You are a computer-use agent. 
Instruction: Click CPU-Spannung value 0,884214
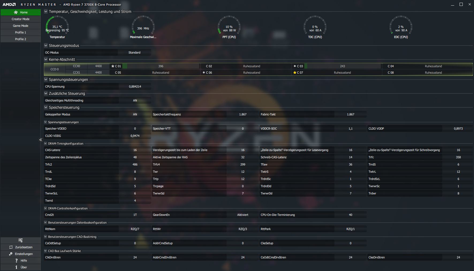tap(135, 86)
